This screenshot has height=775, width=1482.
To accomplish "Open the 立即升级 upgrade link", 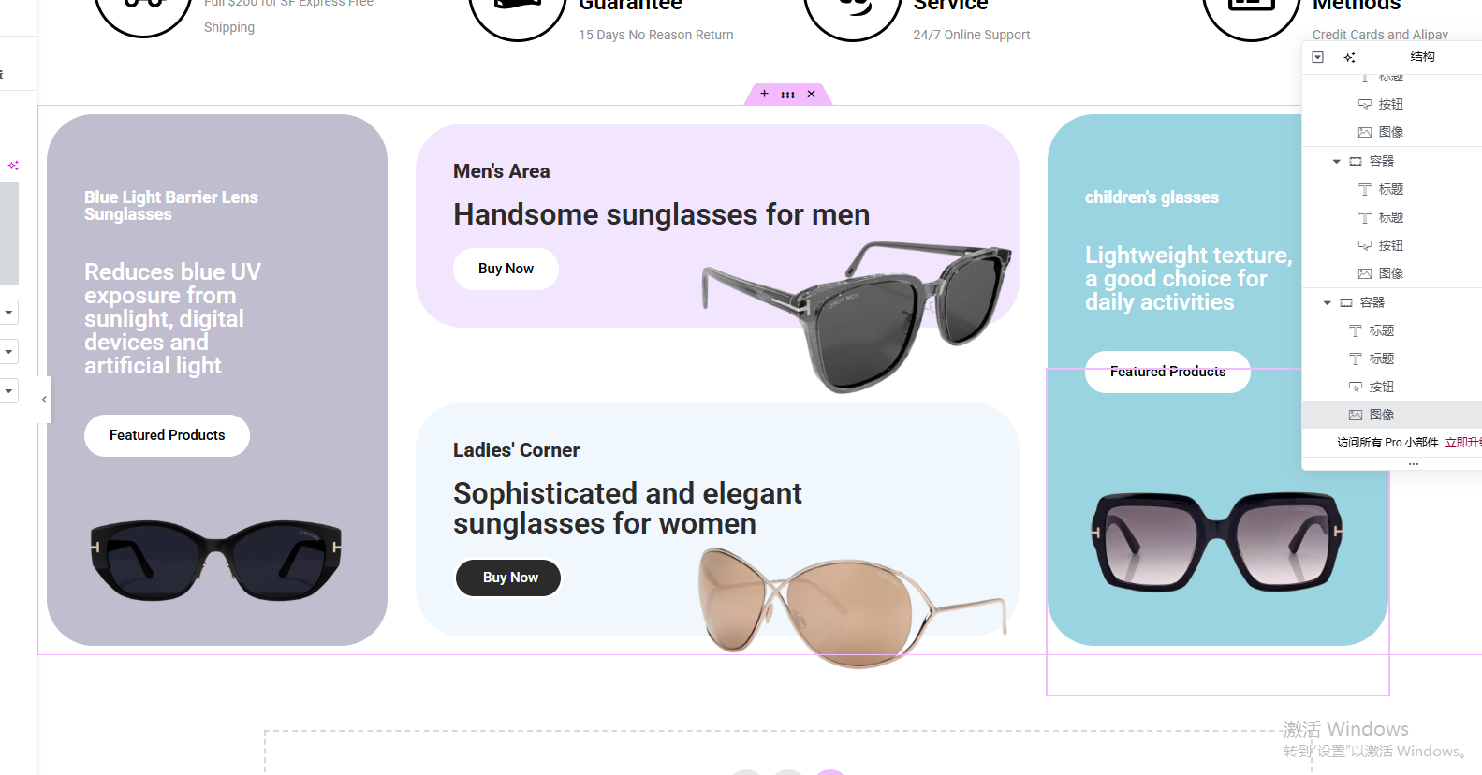I will tap(1462, 443).
